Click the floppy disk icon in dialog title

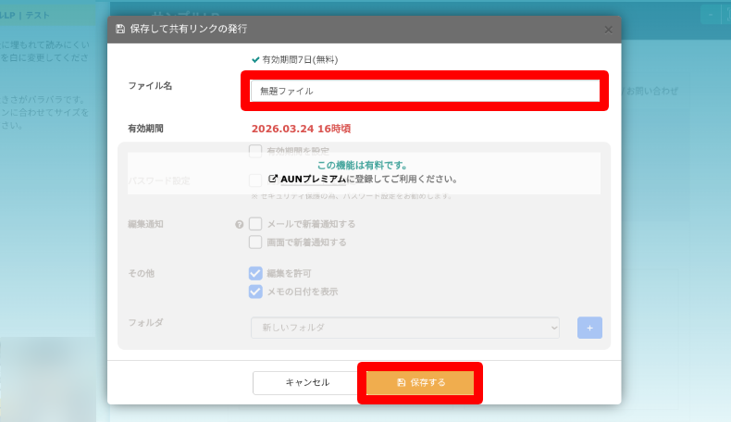120,29
